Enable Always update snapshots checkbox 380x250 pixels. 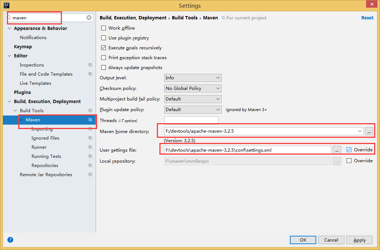coord(103,68)
